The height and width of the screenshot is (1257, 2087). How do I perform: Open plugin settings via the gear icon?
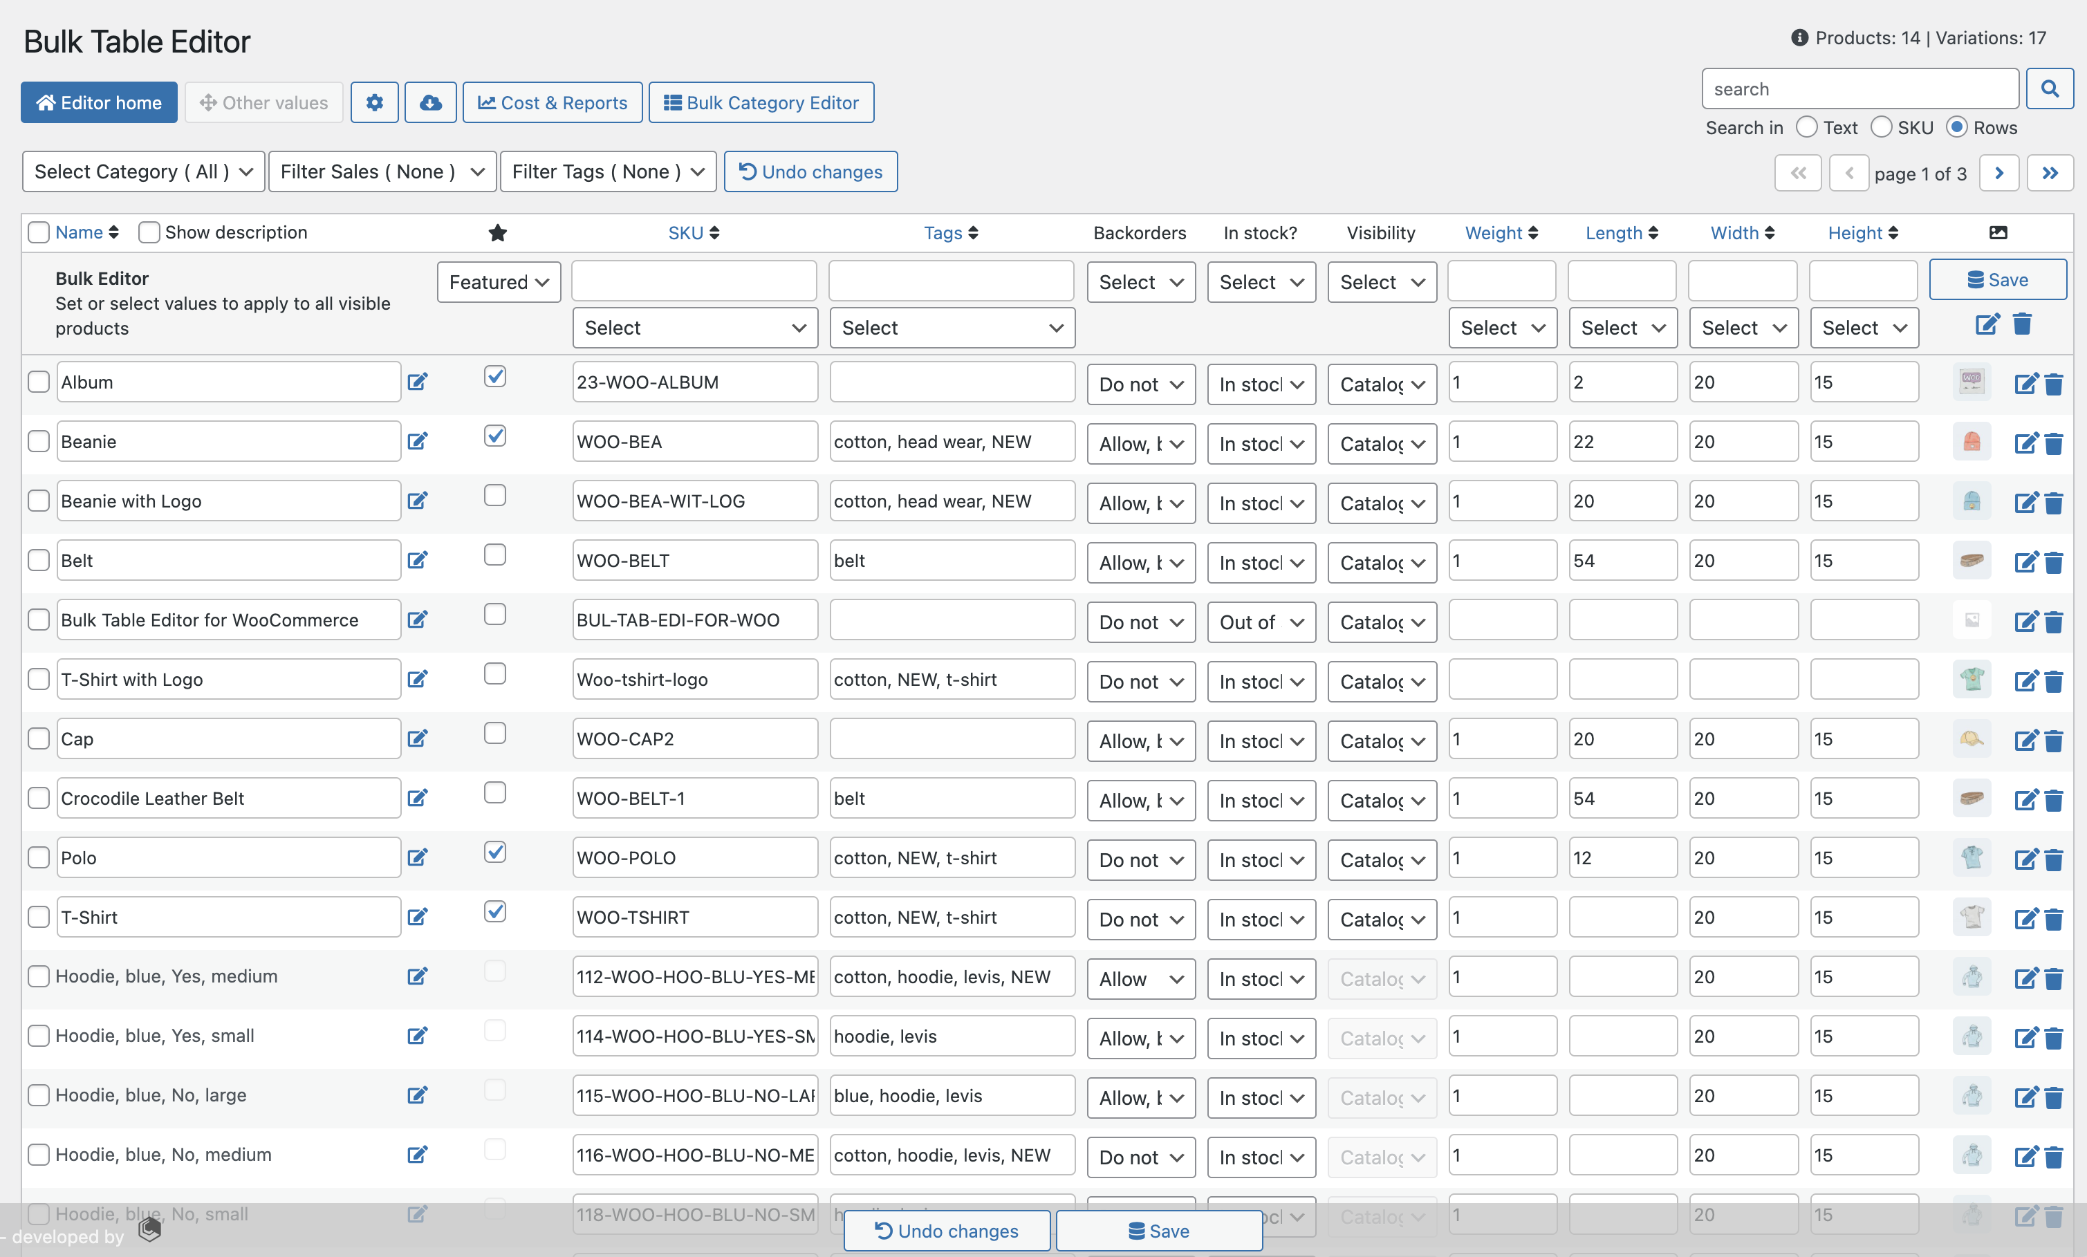374,102
